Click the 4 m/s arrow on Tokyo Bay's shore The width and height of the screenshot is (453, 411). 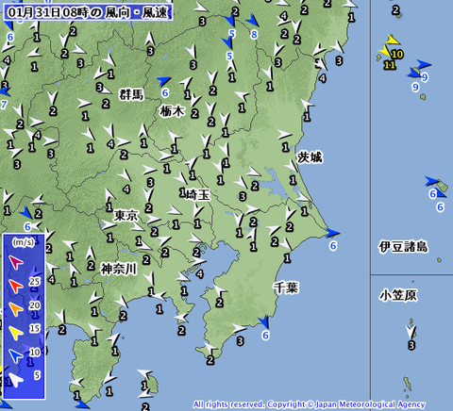198,261
